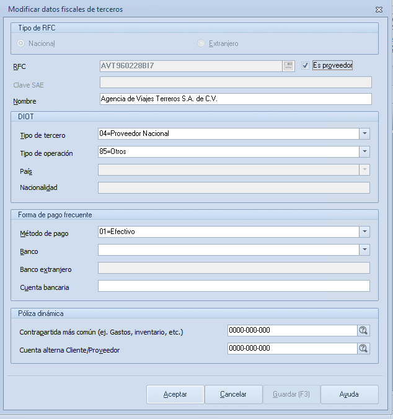
Task: Open the Banco dropdown list
Action: [x=364, y=250]
